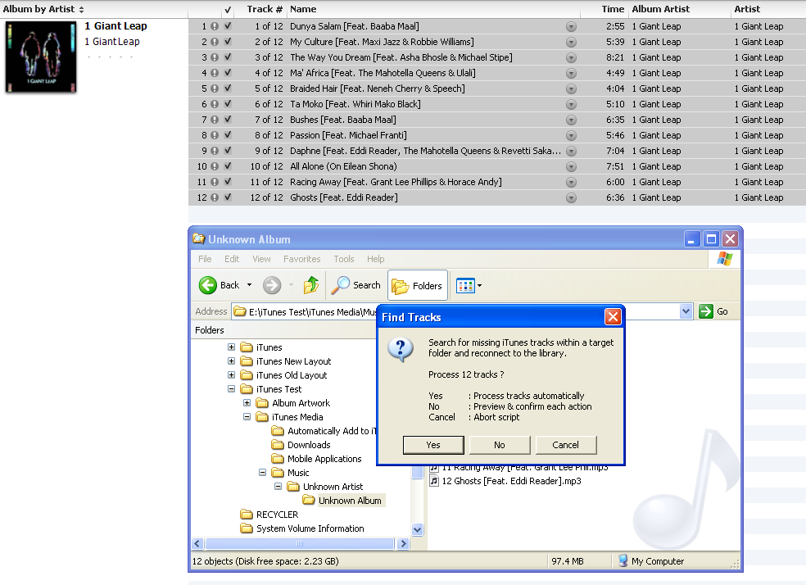This screenshot has height=585, width=806.
Task: Click Cancel to abort the script
Action: click(565, 445)
